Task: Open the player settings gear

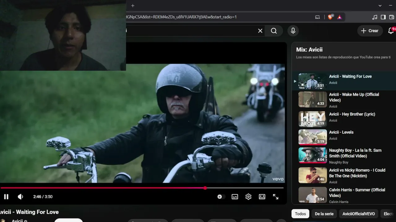Action: click(x=248, y=197)
